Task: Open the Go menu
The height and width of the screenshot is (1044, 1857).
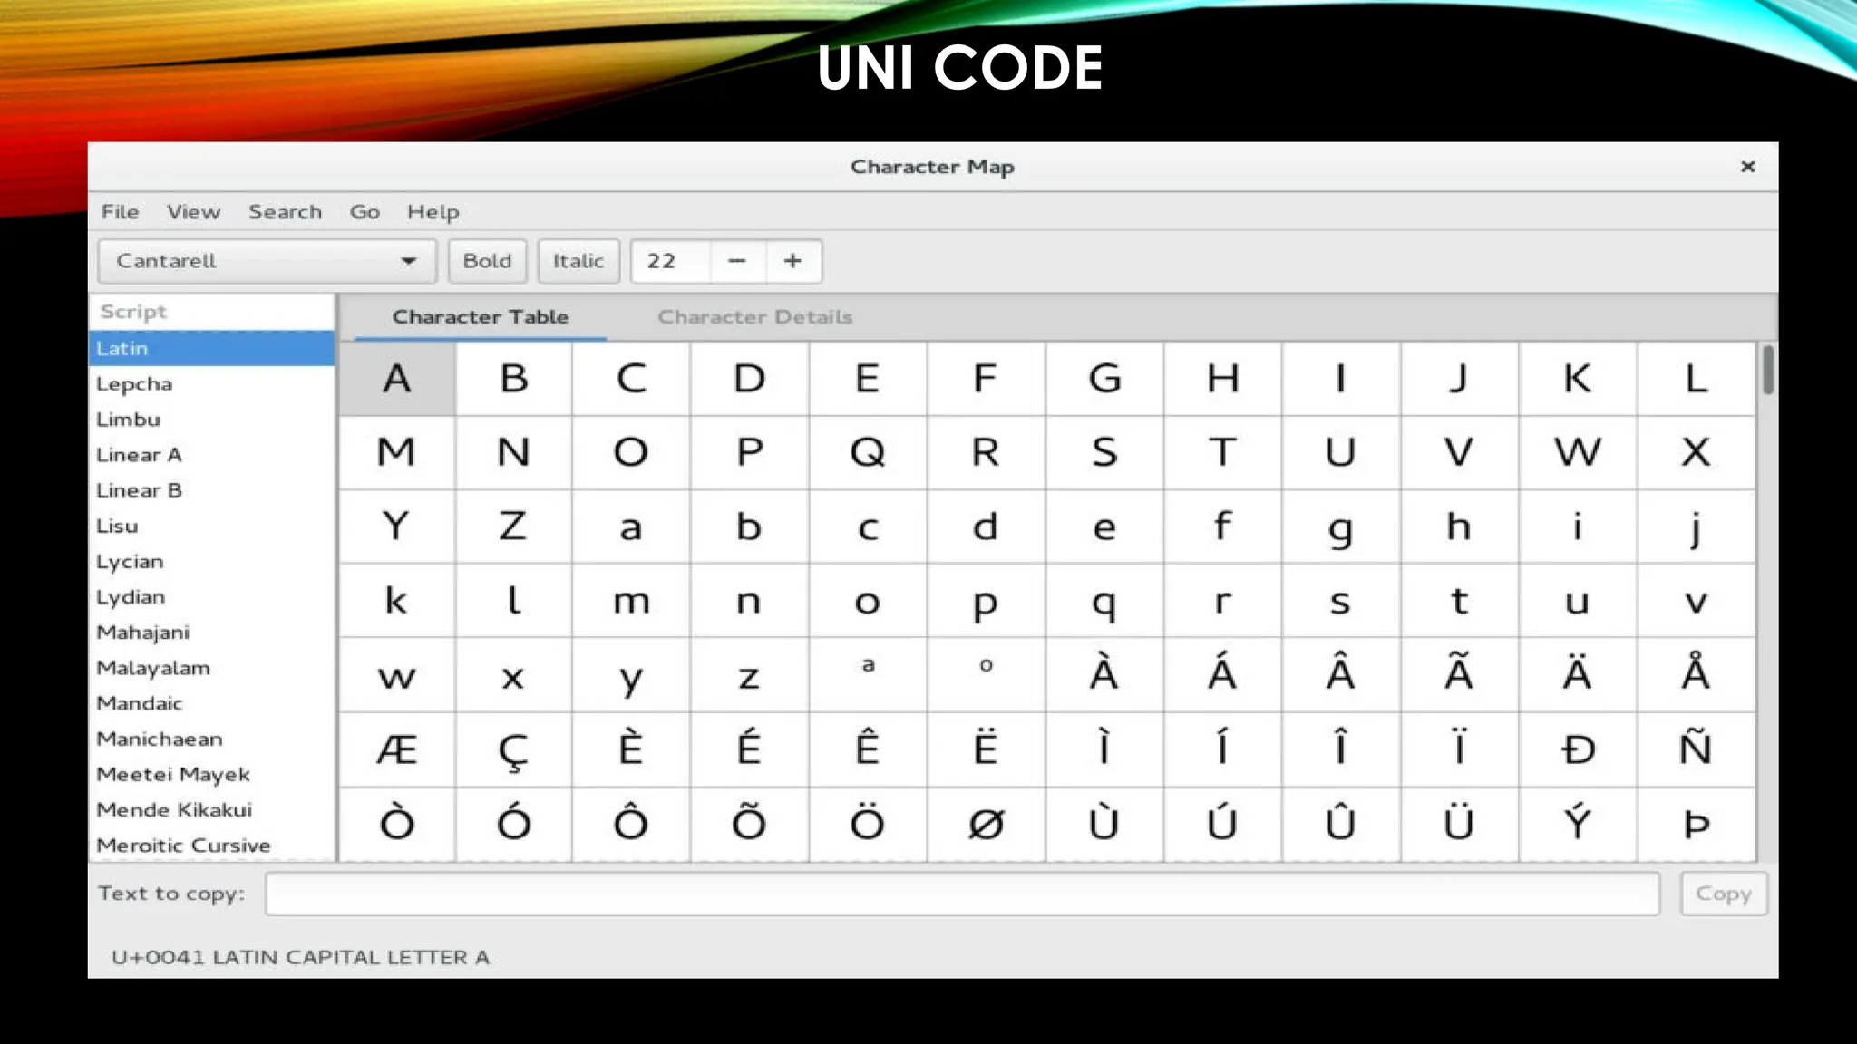Action: pos(365,212)
